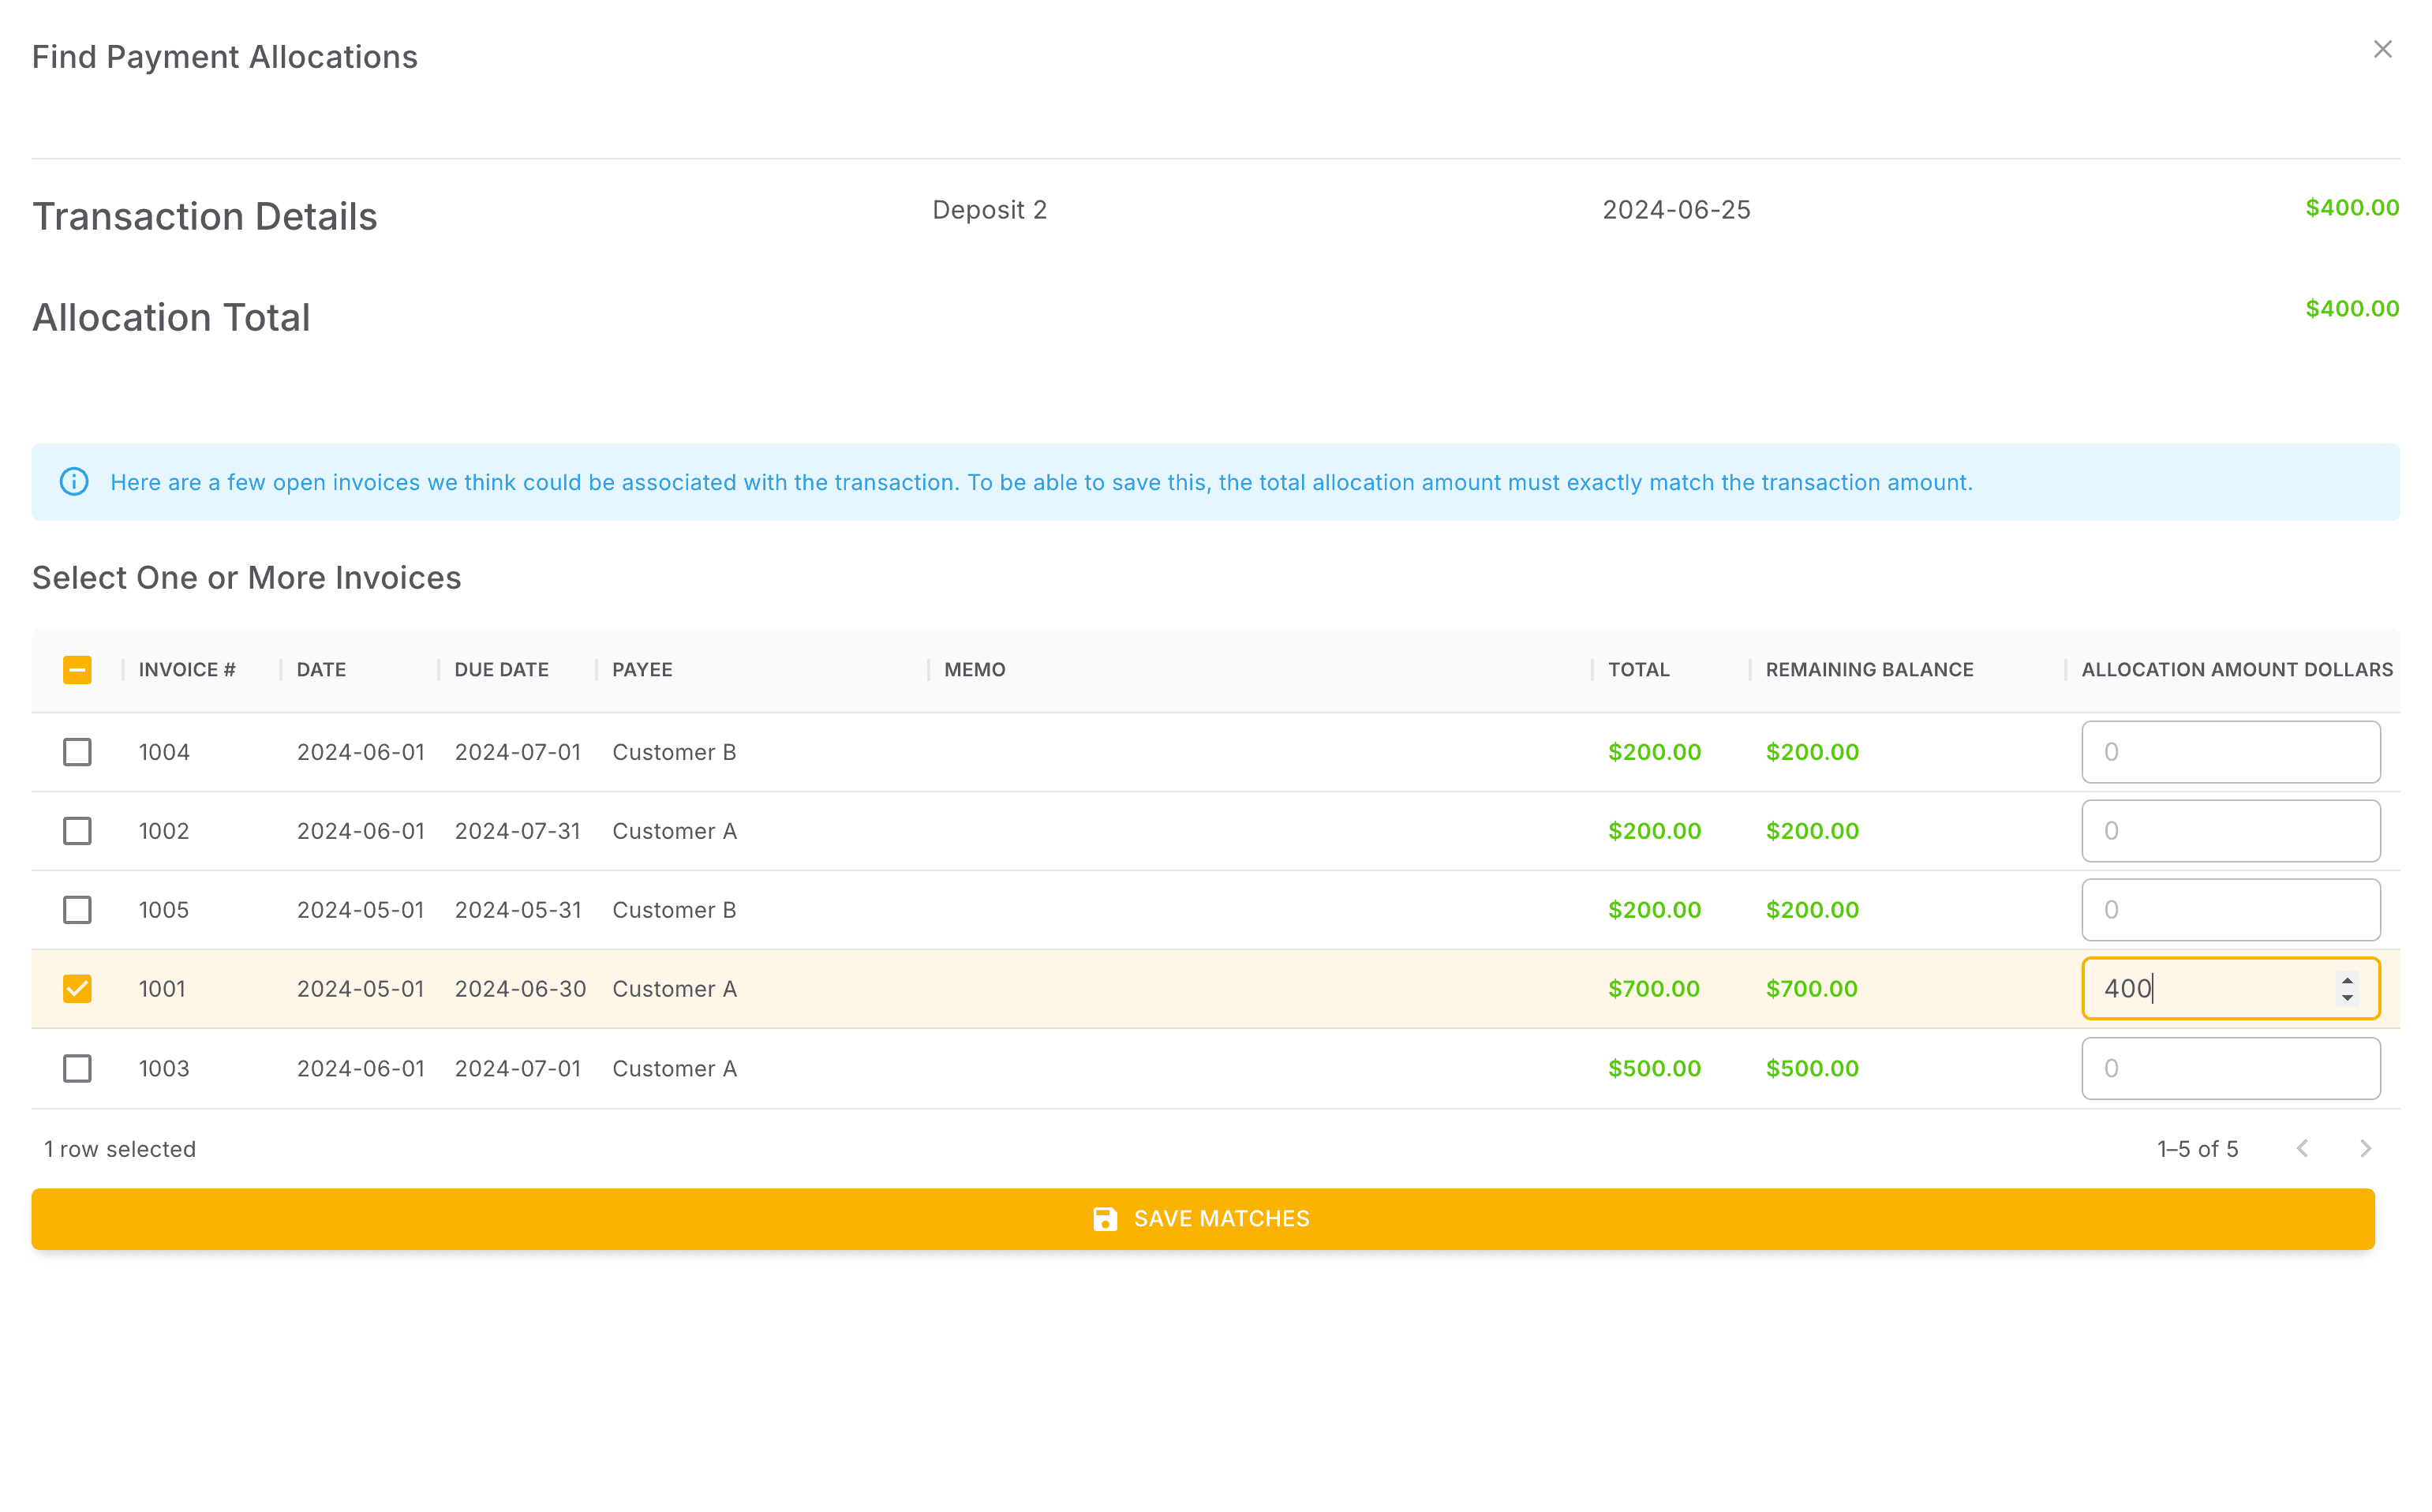Click the INVOICE # column header
Viewport: 2432px width, 1512px height.
pos(187,669)
